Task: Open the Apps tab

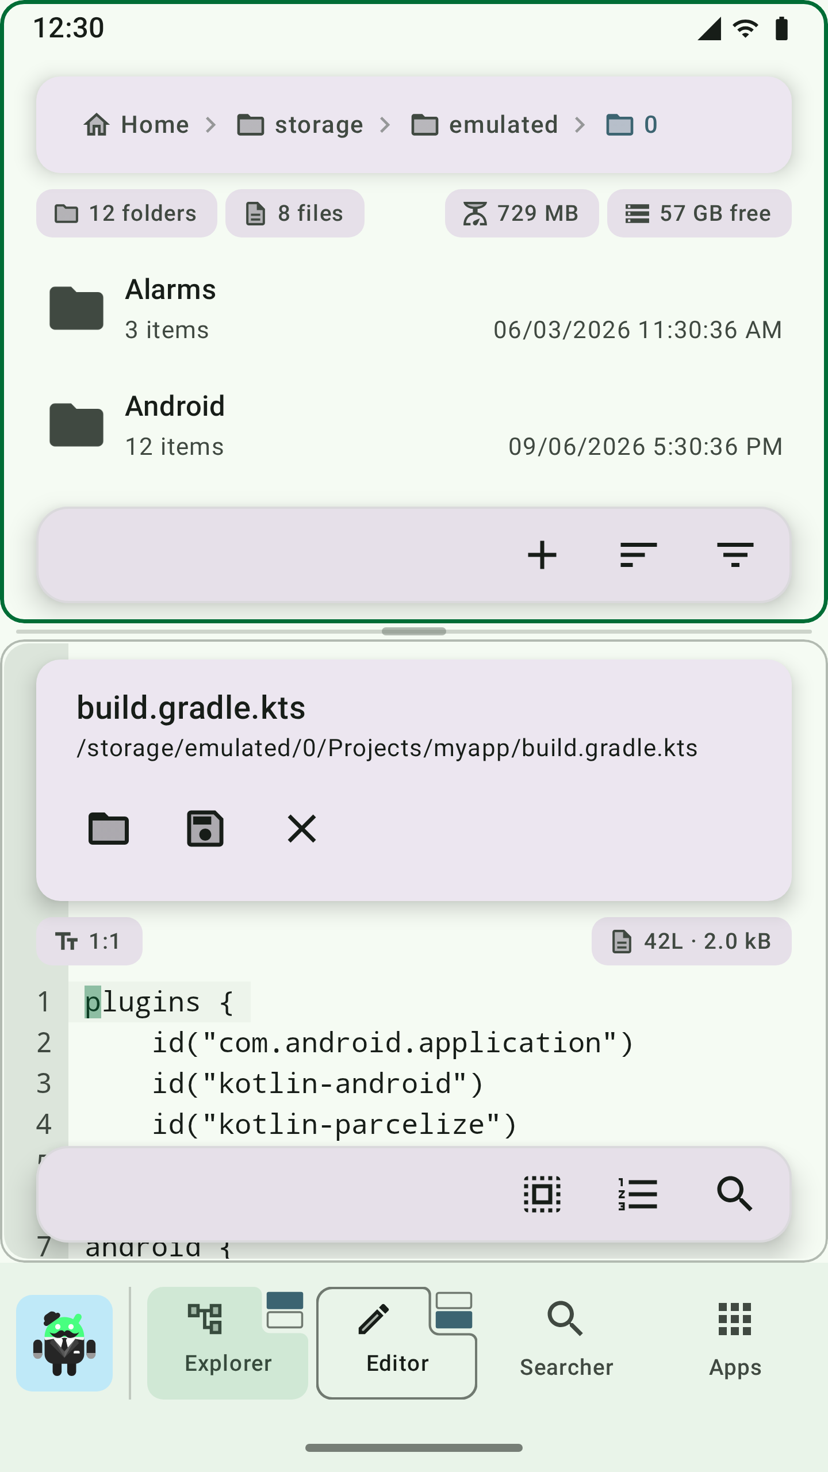Action: coord(735,1343)
